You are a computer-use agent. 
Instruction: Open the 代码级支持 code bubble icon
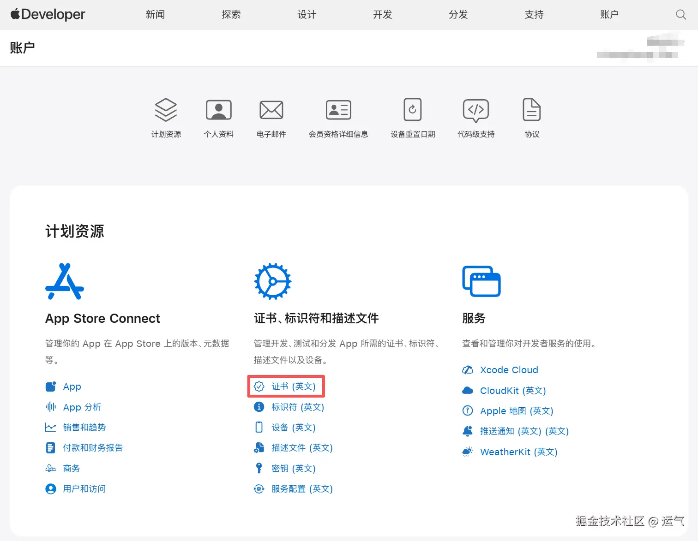476,110
